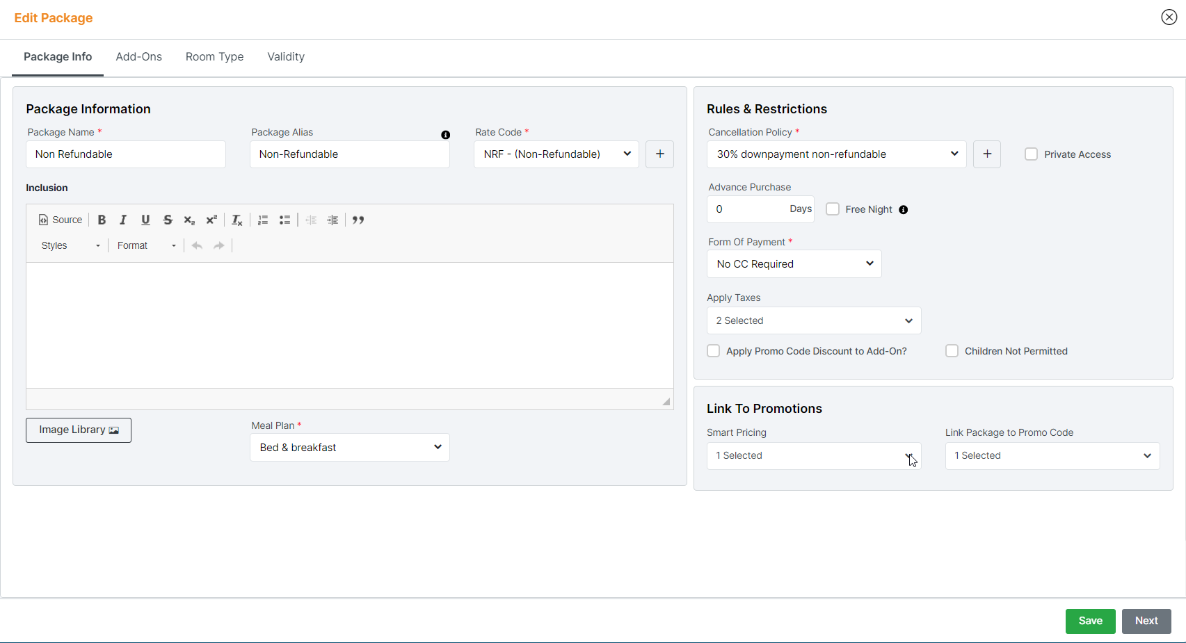
Task: Click the underline icon in editor
Action: [x=145, y=220]
